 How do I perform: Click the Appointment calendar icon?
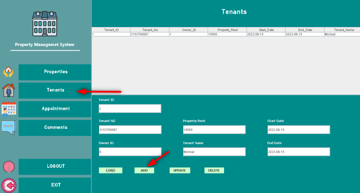pyautogui.click(x=8, y=109)
